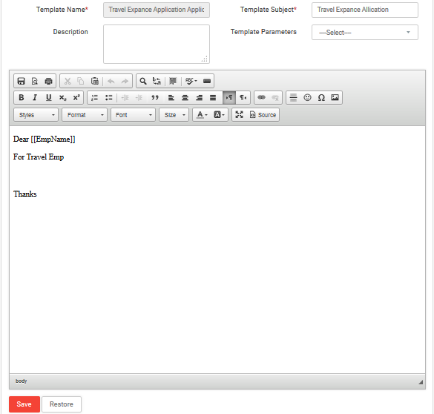The height and width of the screenshot is (414, 434).
Task: Click the Insert Image icon
Action: tap(335, 97)
